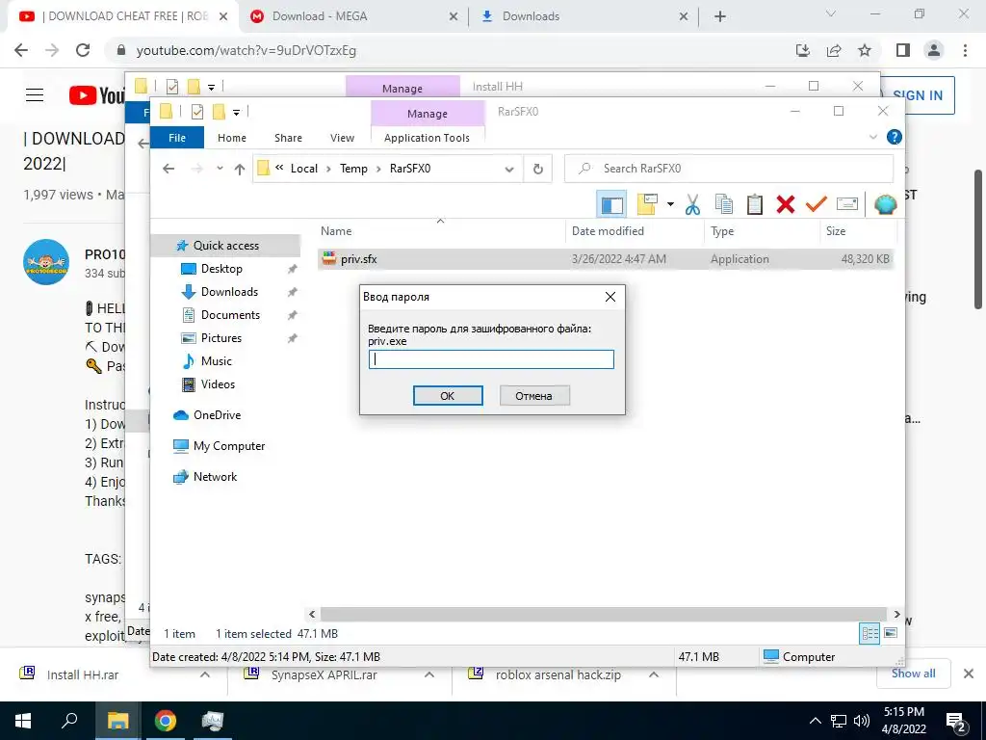Screen dimensions: 986x740
Task: Click the clipboard Paste icon in the toolbar
Action: pos(755,204)
